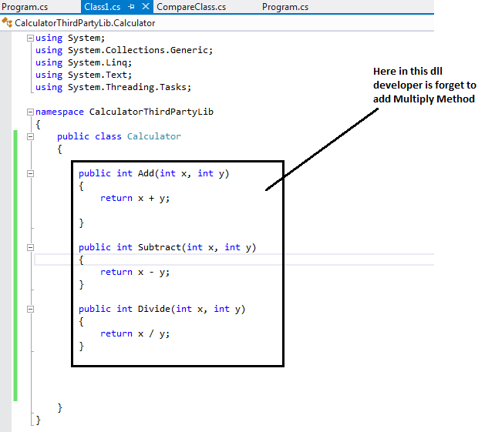Image resolution: width=495 pixels, height=432 pixels.
Task: Click 'System.Linq' in the using statements
Action: [100, 62]
